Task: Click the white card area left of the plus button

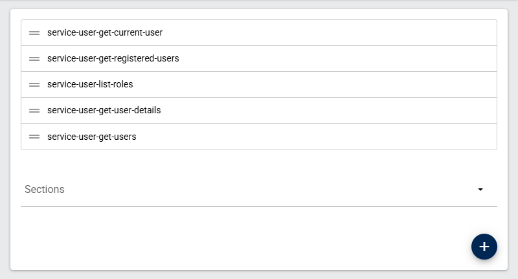Action: [x=259, y=243]
